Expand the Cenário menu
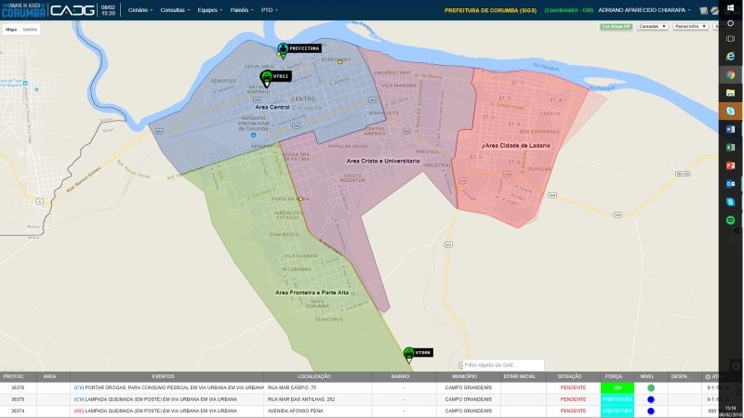 coord(140,10)
